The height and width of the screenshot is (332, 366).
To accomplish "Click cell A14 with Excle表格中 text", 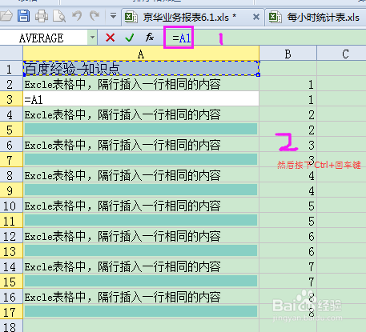I will [x=141, y=266].
